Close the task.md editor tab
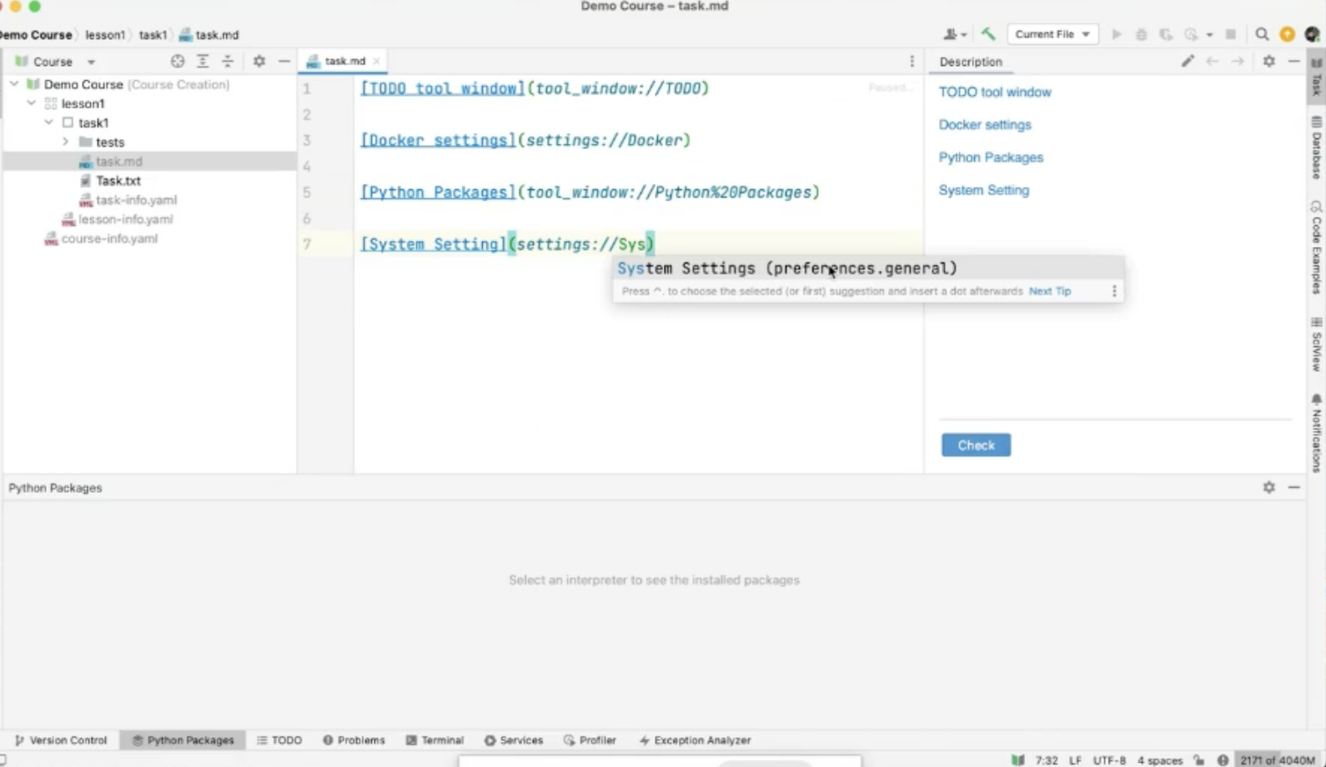This screenshot has width=1326, height=767. coord(376,61)
